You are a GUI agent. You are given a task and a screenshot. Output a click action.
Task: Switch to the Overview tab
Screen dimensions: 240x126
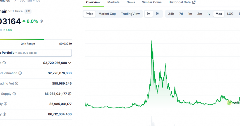coord(93,2)
